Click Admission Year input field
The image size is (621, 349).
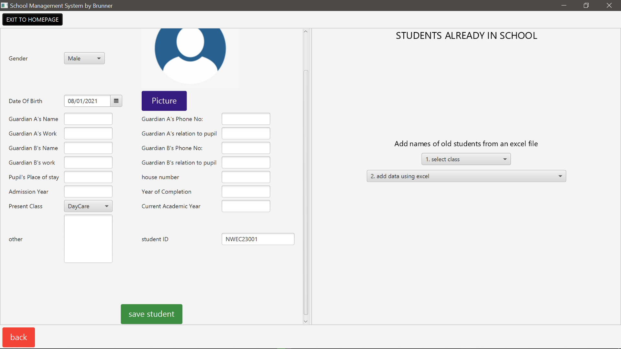pyautogui.click(x=88, y=192)
